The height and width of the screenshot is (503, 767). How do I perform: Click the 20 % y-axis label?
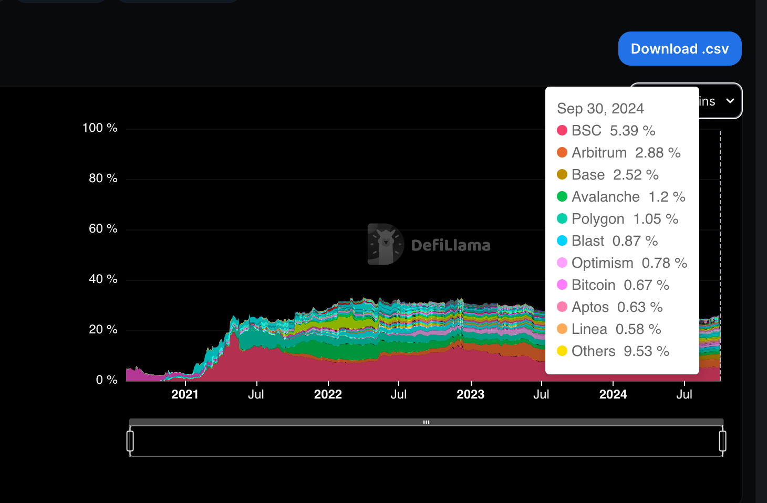click(x=103, y=330)
